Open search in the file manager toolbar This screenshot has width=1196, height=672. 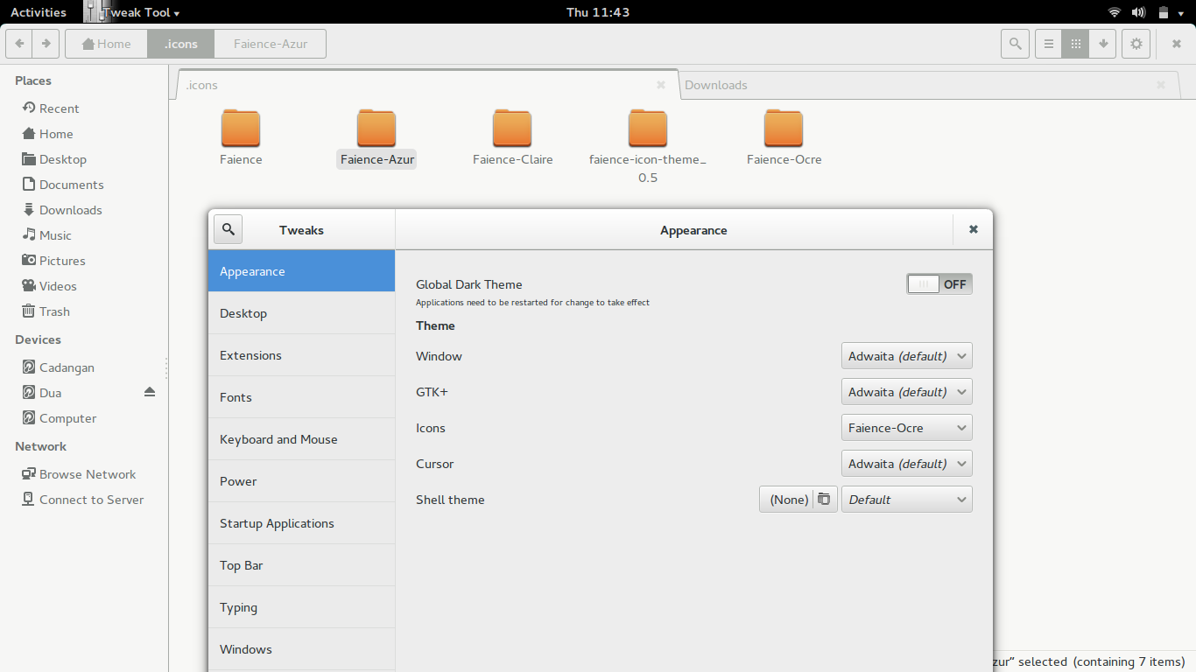(x=1015, y=43)
